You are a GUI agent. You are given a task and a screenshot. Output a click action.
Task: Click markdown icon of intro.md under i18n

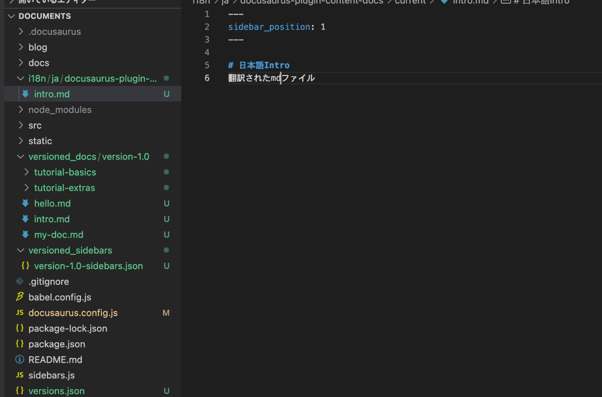click(x=26, y=94)
